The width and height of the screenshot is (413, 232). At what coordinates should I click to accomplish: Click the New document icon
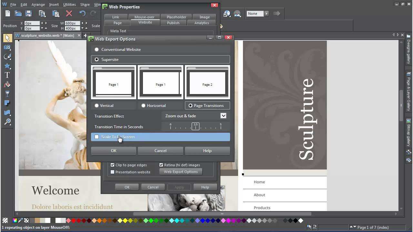[x=8, y=14]
